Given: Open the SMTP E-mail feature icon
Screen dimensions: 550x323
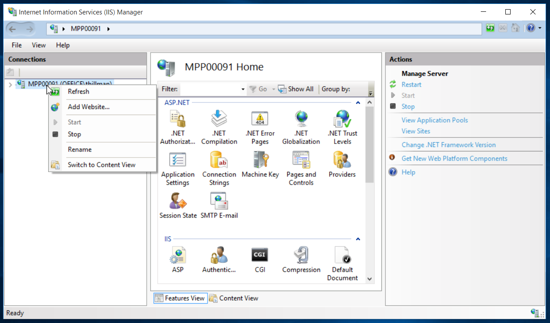Looking at the screenshot, I should pyautogui.click(x=219, y=201).
